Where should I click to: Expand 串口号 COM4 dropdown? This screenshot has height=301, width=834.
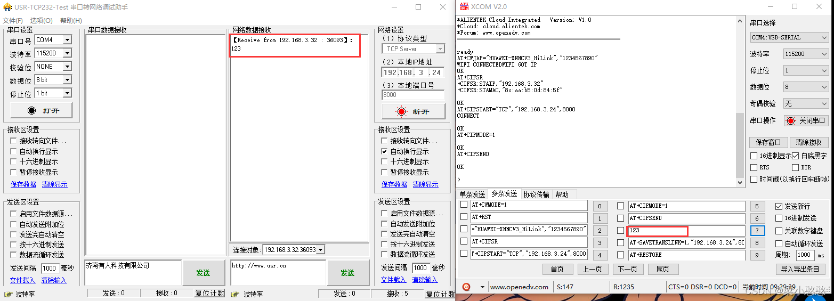pyautogui.click(x=67, y=40)
